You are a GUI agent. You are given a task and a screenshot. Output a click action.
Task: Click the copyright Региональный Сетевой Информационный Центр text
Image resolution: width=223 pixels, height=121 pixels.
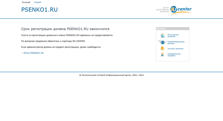111,75
